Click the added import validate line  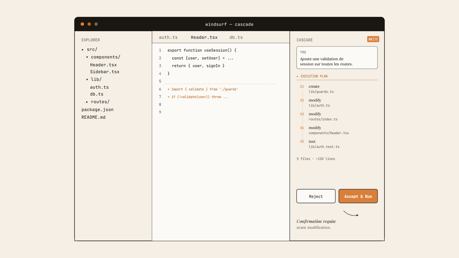203,89
